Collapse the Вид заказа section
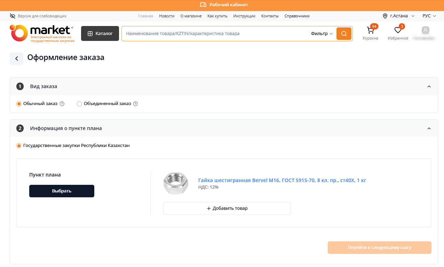 [x=429, y=86]
